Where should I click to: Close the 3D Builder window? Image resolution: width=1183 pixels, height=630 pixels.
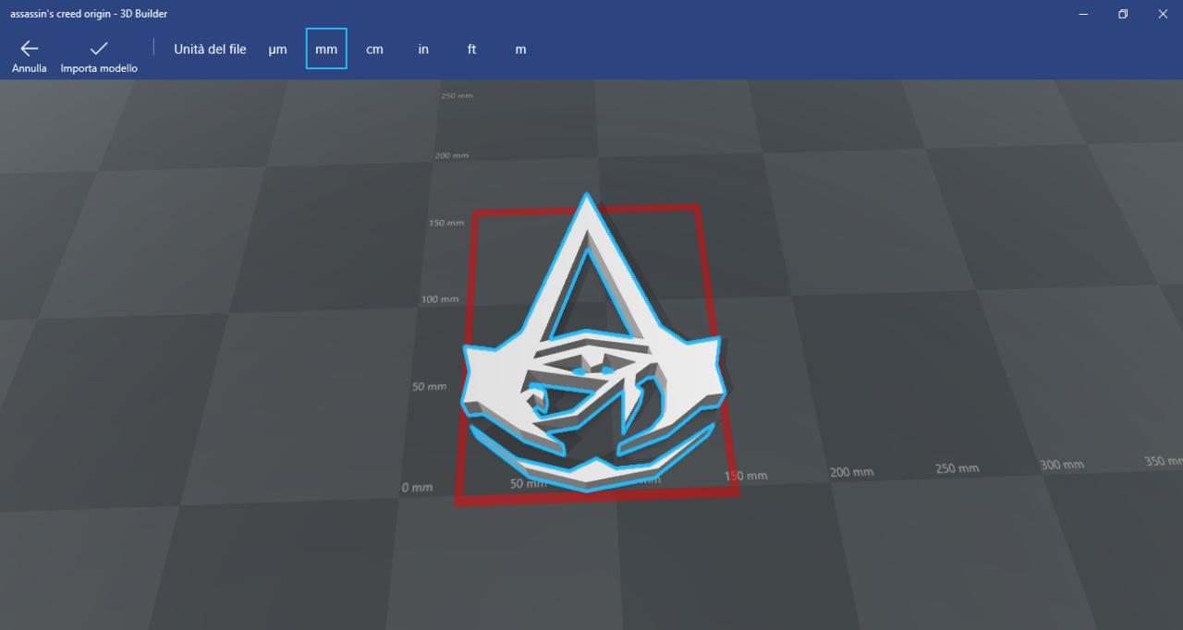point(1163,14)
